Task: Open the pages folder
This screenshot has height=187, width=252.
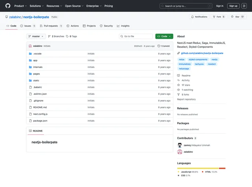Action: point(36,74)
